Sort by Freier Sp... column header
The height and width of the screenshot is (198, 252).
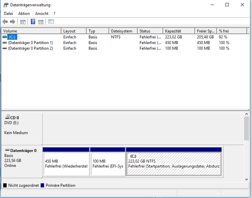pos(206,31)
